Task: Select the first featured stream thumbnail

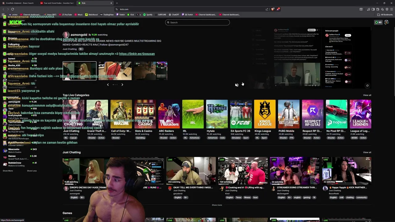Action: 80,71
